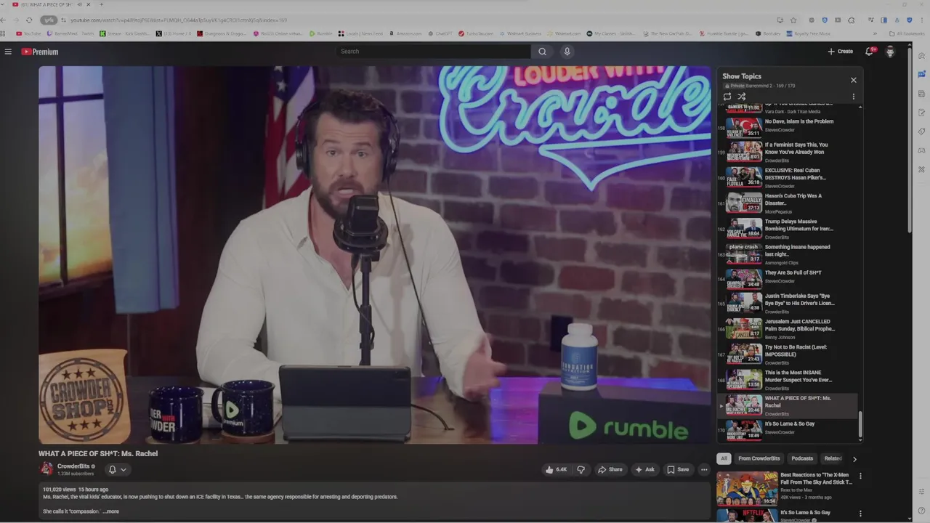This screenshot has height=523, width=930.
Task: Open the playlist options menu
Action: click(854, 97)
